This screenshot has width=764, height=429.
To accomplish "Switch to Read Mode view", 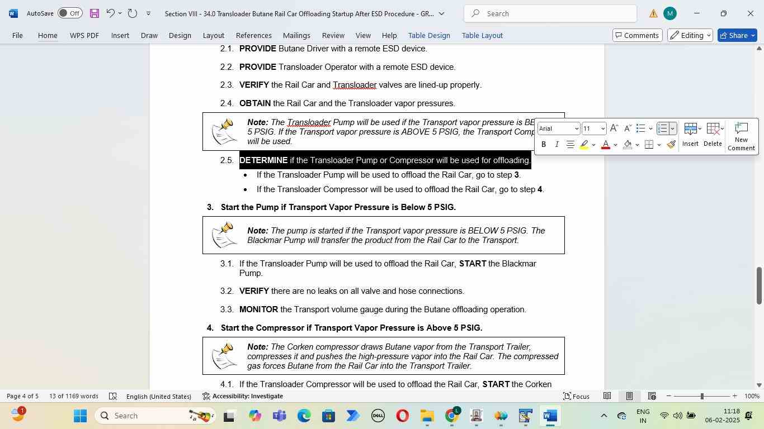I will [607, 396].
